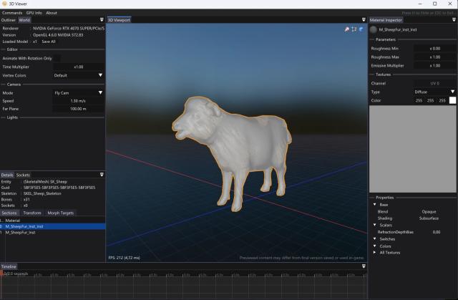Collapse the Properties section header
This screenshot has height=300, width=458.
pos(385,198)
